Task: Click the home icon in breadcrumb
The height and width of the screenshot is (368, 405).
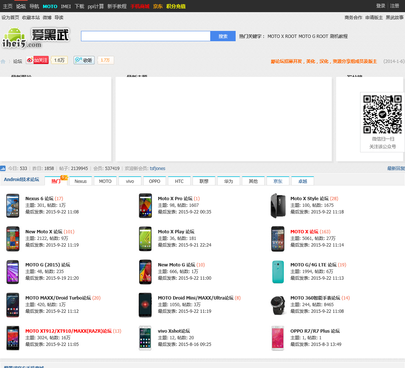Action: (3, 61)
